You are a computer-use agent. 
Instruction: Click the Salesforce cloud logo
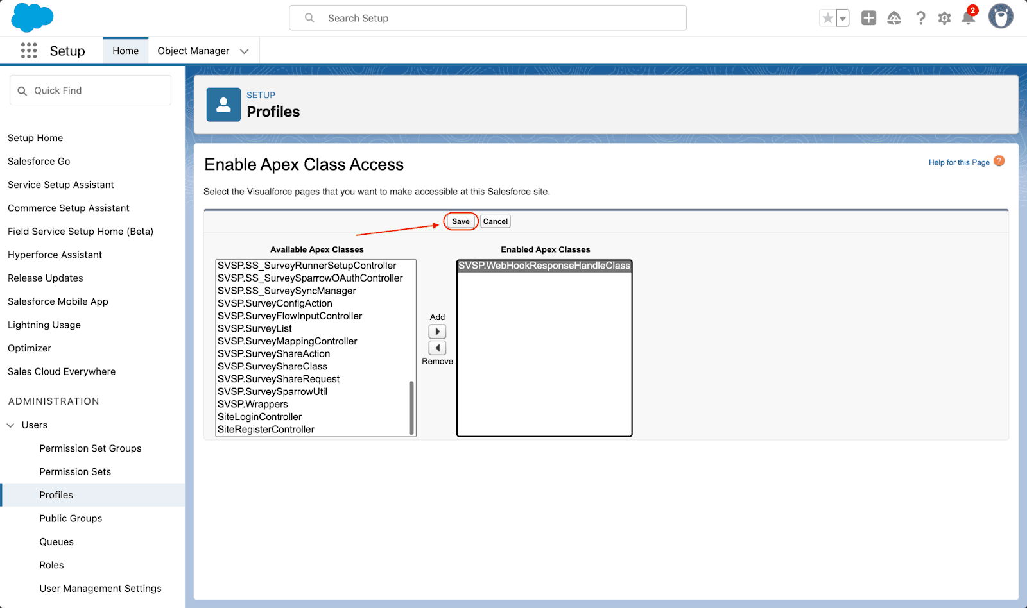(x=32, y=17)
